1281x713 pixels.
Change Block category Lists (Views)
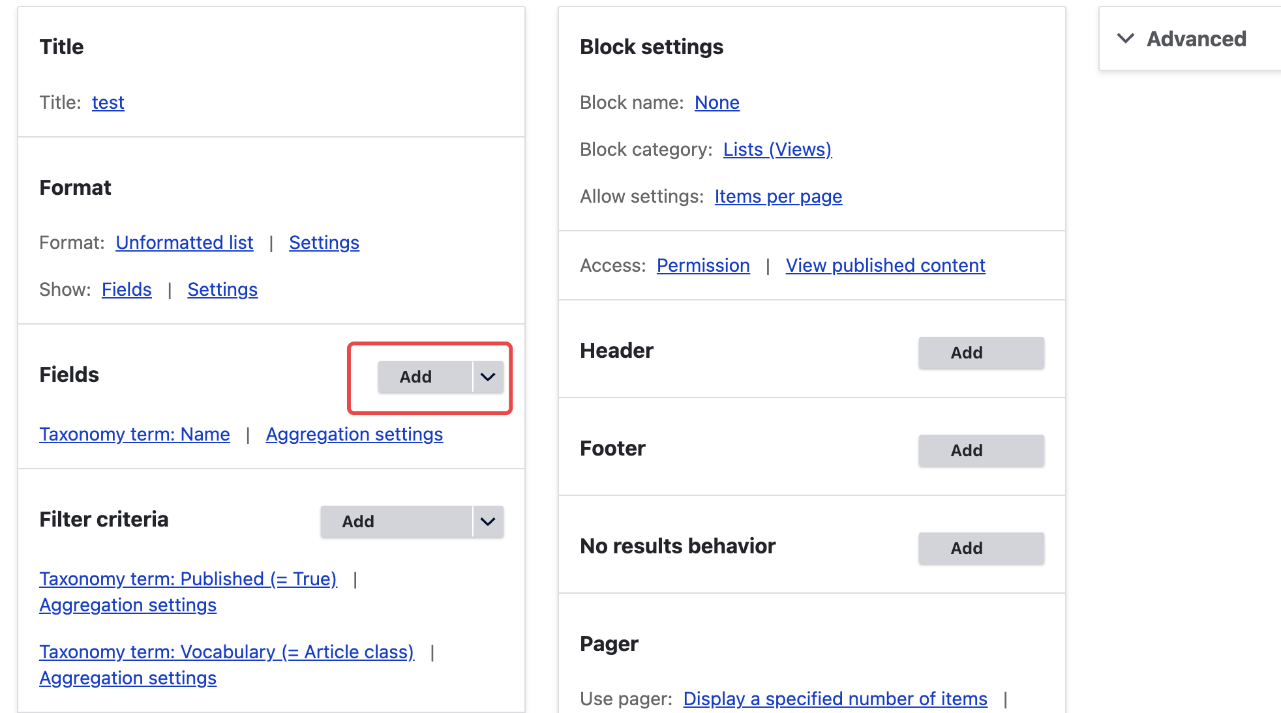[777, 149]
